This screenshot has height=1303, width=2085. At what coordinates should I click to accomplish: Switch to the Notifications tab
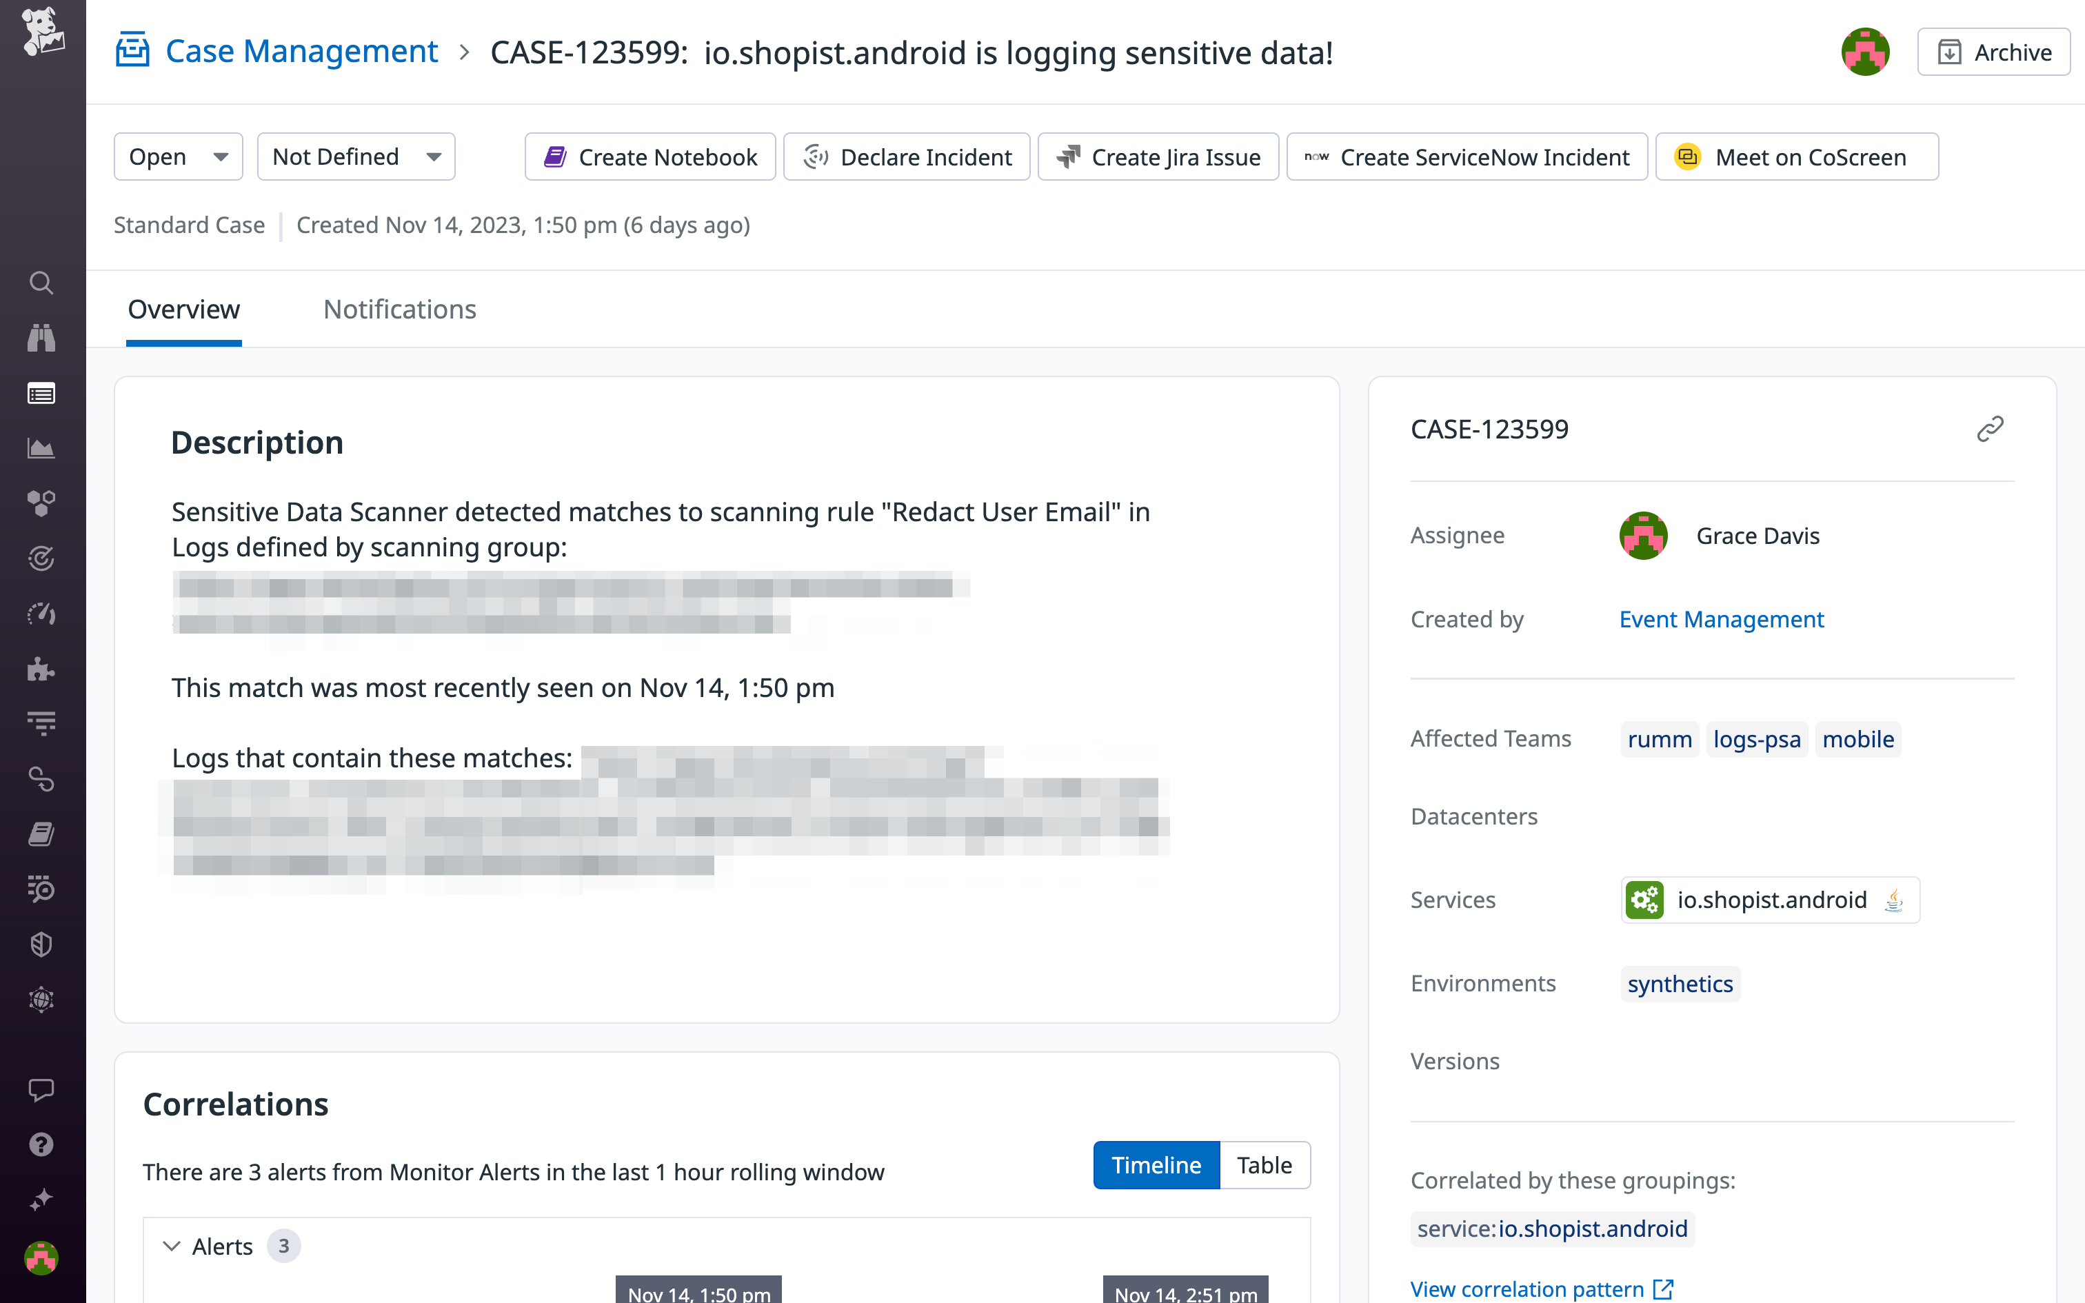pyautogui.click(x=399, y=310)
